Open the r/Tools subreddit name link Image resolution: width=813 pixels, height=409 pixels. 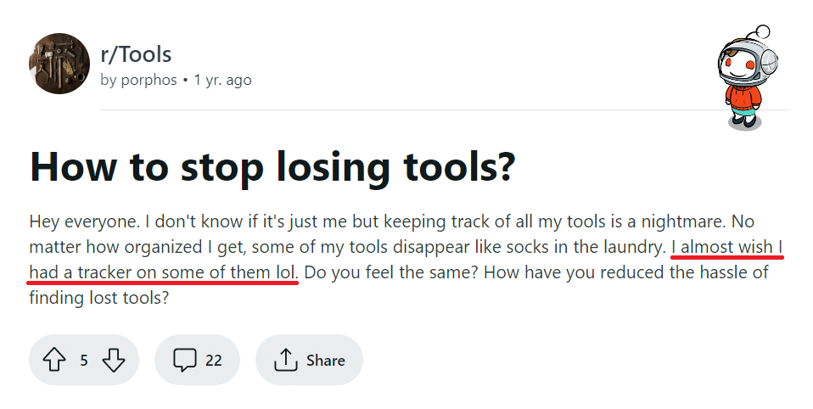pyautogui.click(x=136, y=54)
